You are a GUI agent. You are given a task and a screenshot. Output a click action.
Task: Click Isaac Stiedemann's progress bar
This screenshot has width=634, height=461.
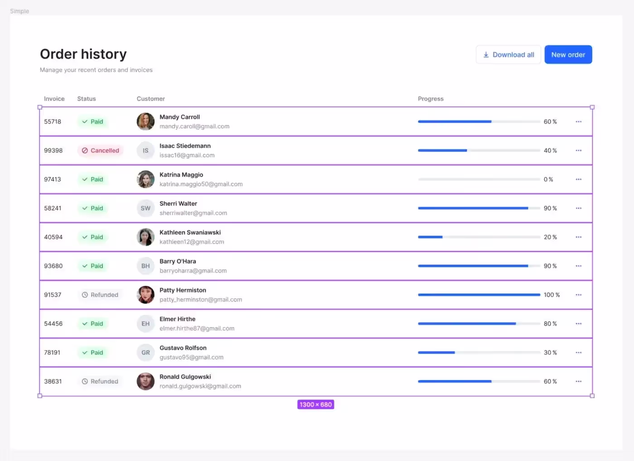479,151
